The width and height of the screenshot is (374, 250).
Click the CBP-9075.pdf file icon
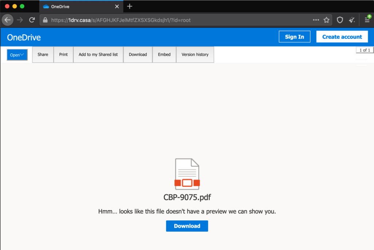point(187,174)
